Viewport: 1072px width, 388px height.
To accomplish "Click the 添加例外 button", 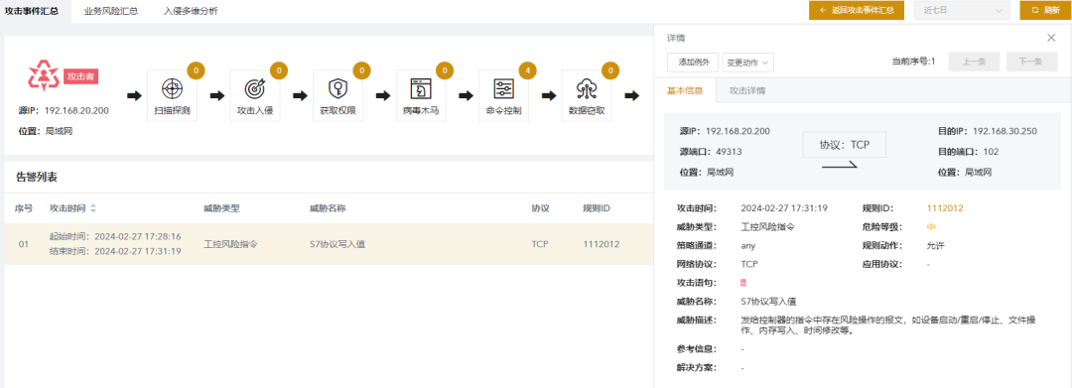I will 693,63.
